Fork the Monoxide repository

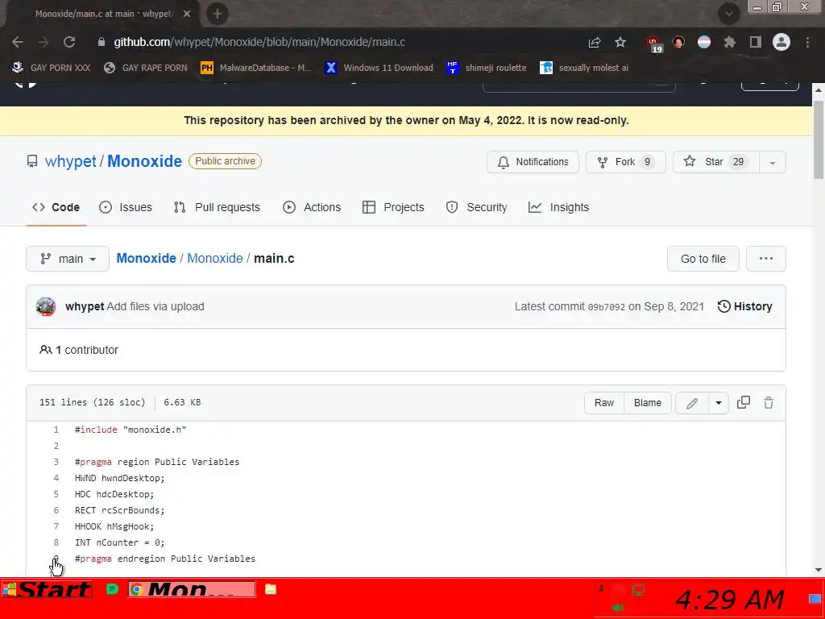pyautogui.click(x=625, y=162)
